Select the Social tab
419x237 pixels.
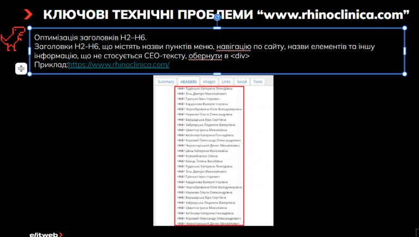(242, 82)
